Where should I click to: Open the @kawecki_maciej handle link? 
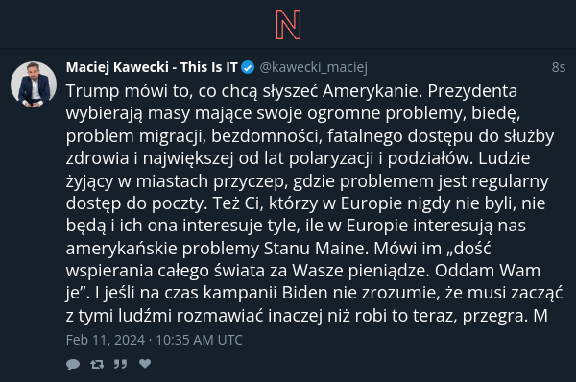pyautogui.click(x=313, y=67)
